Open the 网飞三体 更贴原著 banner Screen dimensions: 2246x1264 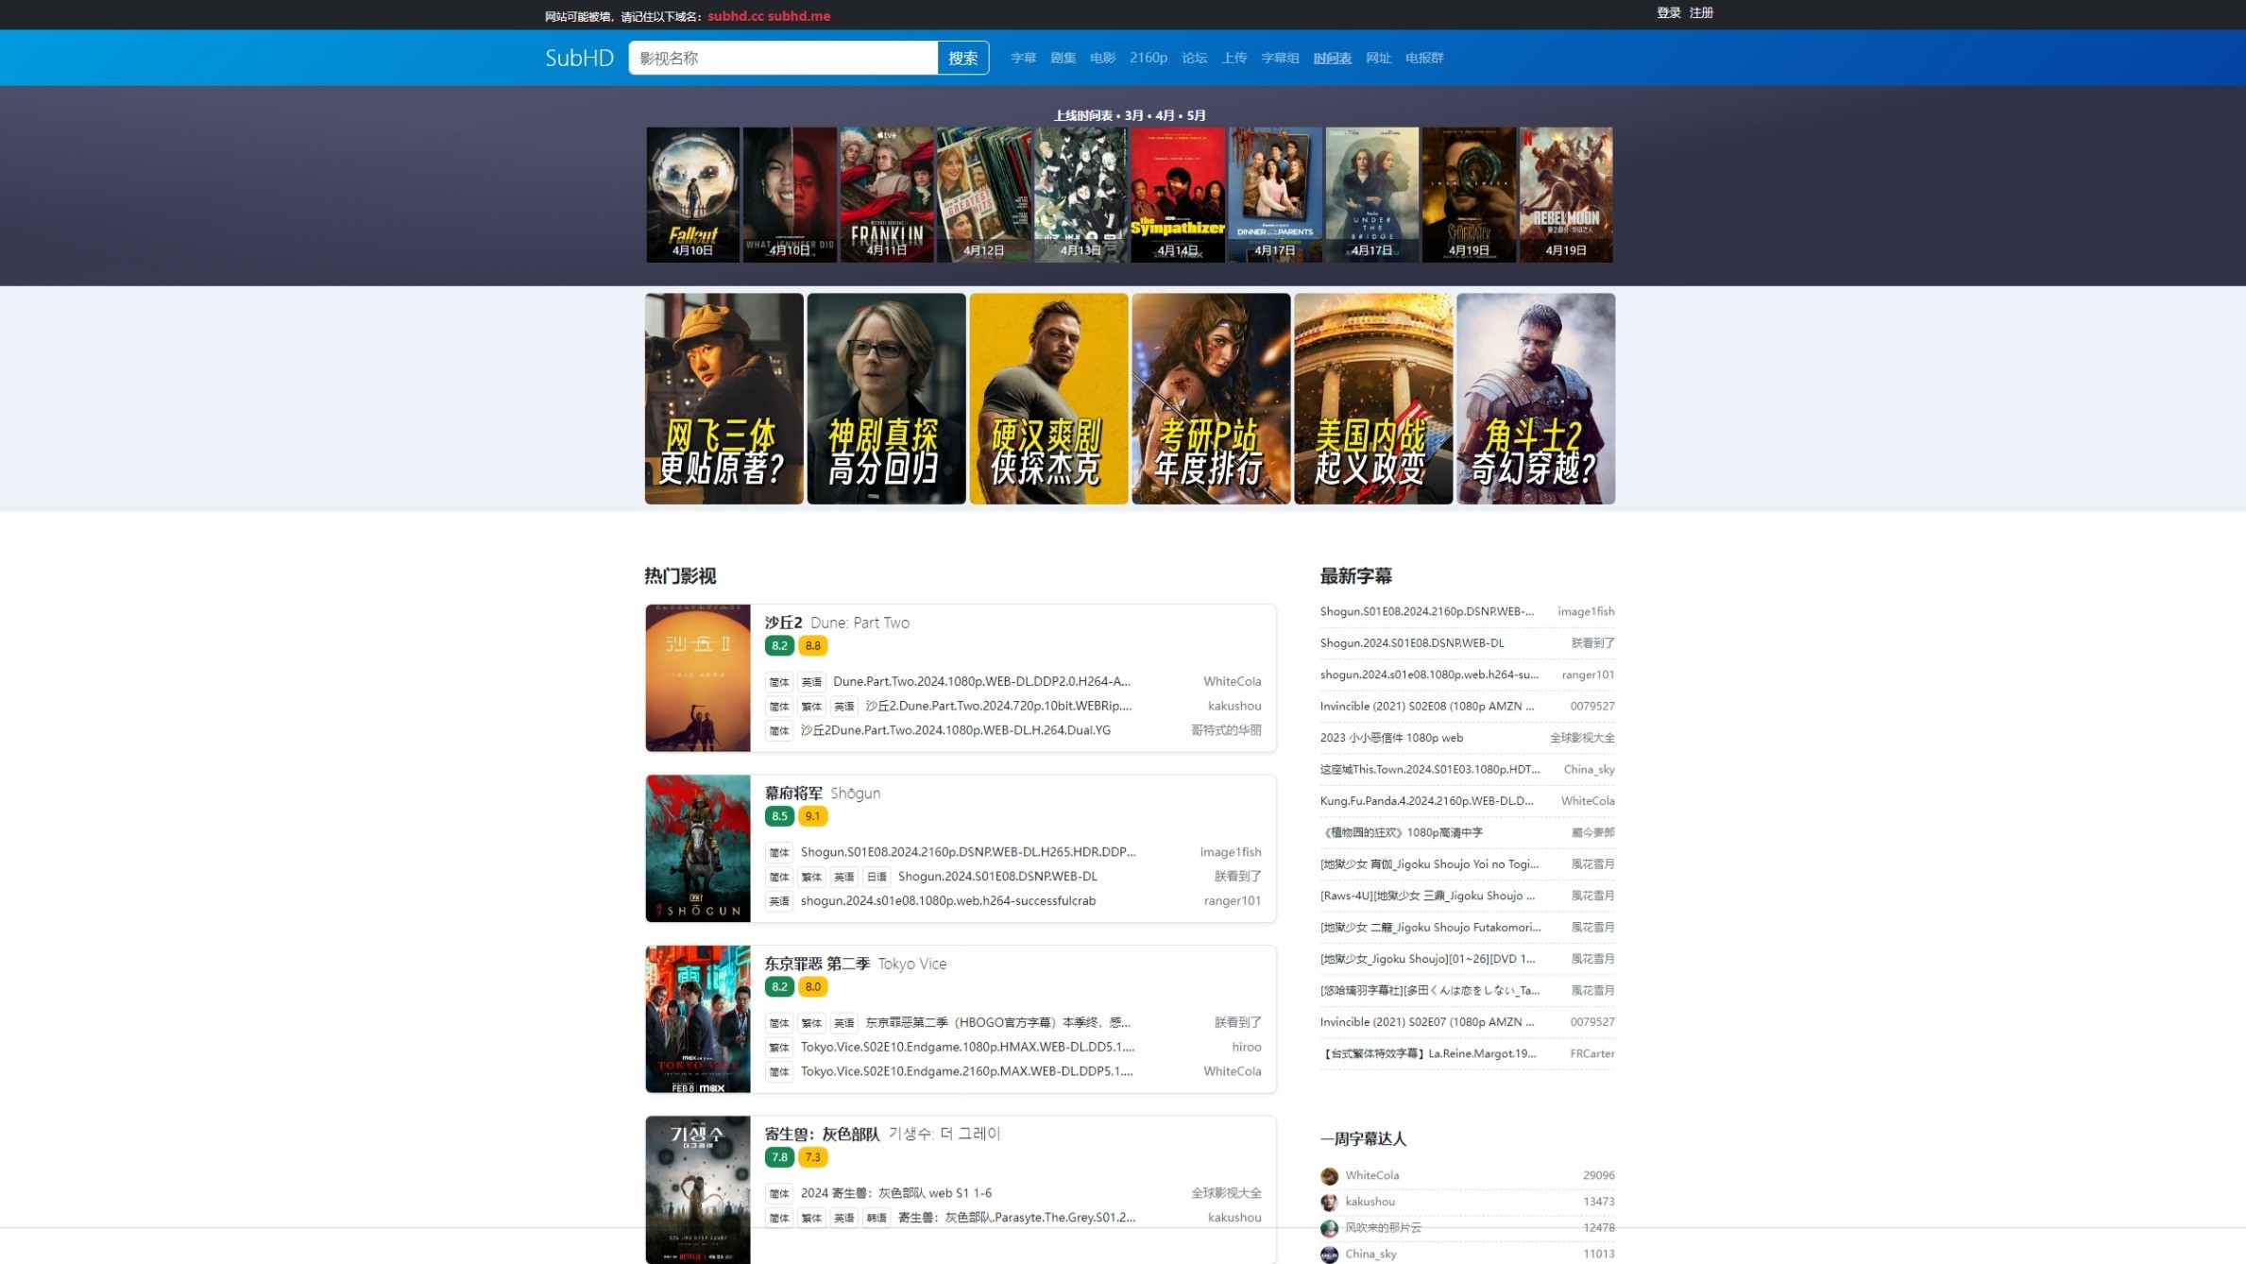coord(724,399)
